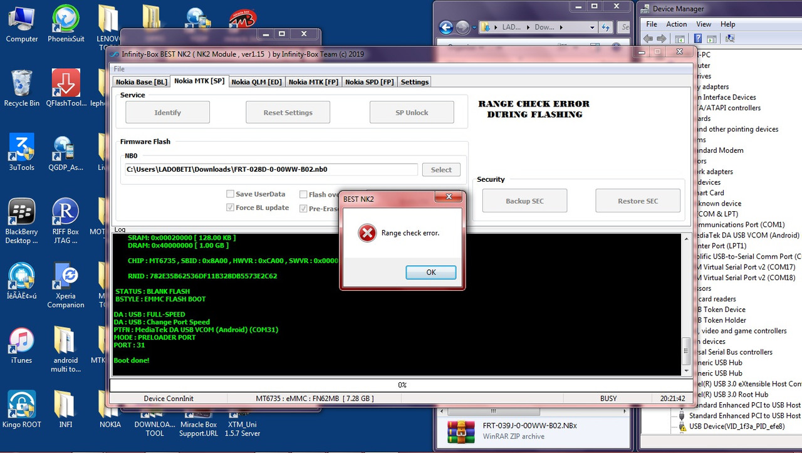The height and width of the screenshot is (453, 802).
Task: Switch to the Nokia QLM [ED] tab
Action: click(257, 82)
